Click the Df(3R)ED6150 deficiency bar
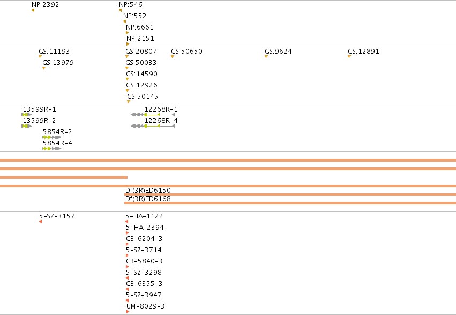Screen dimensions: 456x315 click(x=290, y=194)
